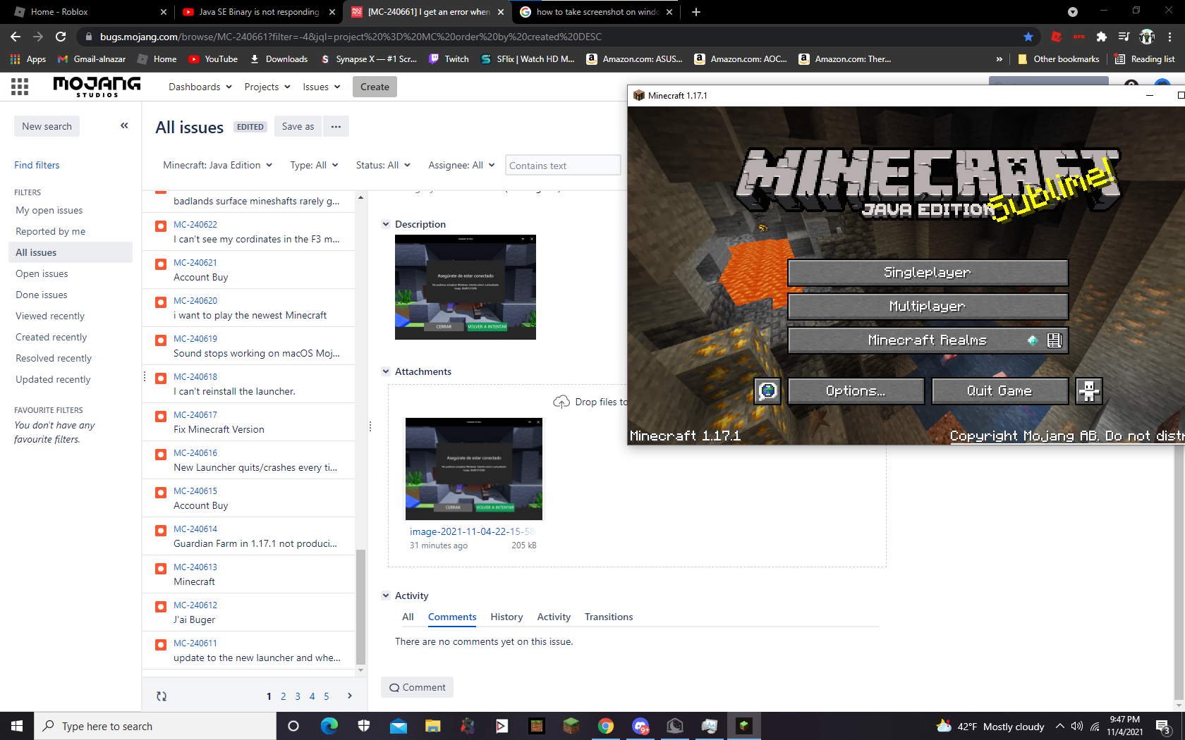Viewport: 1185px width, 740px height.
Task: Bookmark this page with the star icon
Action: pyautogui.click(x=1028, y=37)
